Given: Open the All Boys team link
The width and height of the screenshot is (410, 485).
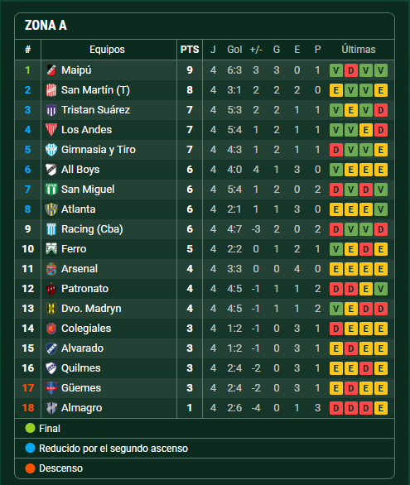Looking at the screenshot, I should [x=80, y=170].
